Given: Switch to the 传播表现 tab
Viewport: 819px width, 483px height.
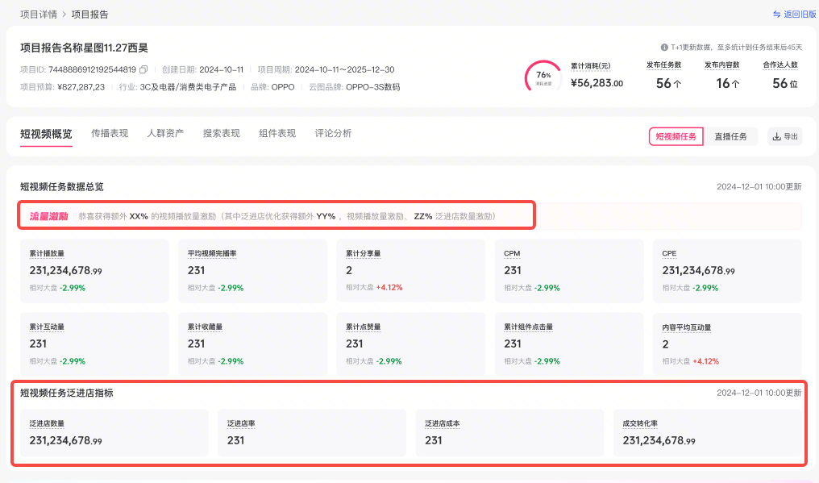Looking at the screenshot, I should 110,133.
